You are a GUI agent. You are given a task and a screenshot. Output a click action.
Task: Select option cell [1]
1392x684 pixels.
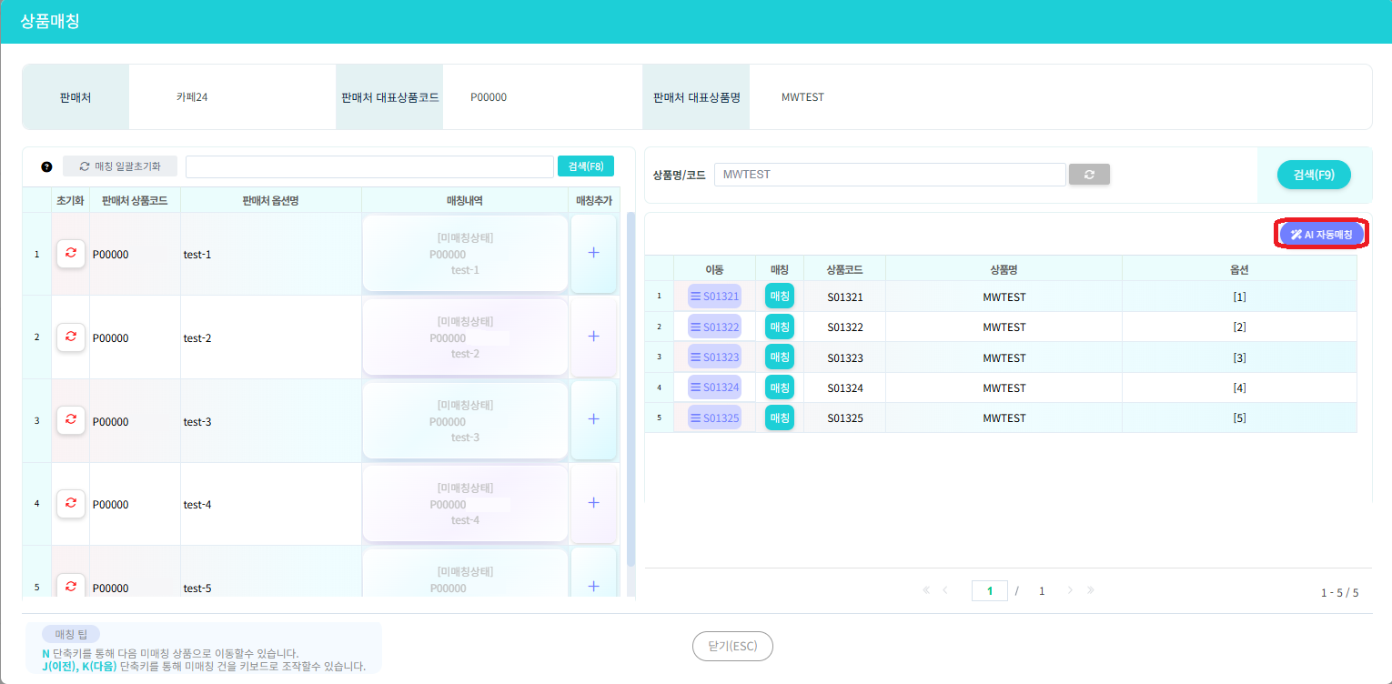point(1239,297)
